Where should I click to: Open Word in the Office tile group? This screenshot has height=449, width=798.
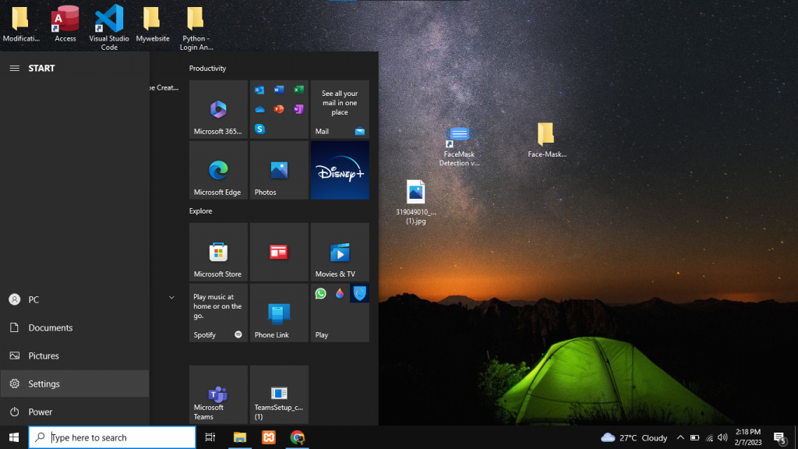[279, 90]
